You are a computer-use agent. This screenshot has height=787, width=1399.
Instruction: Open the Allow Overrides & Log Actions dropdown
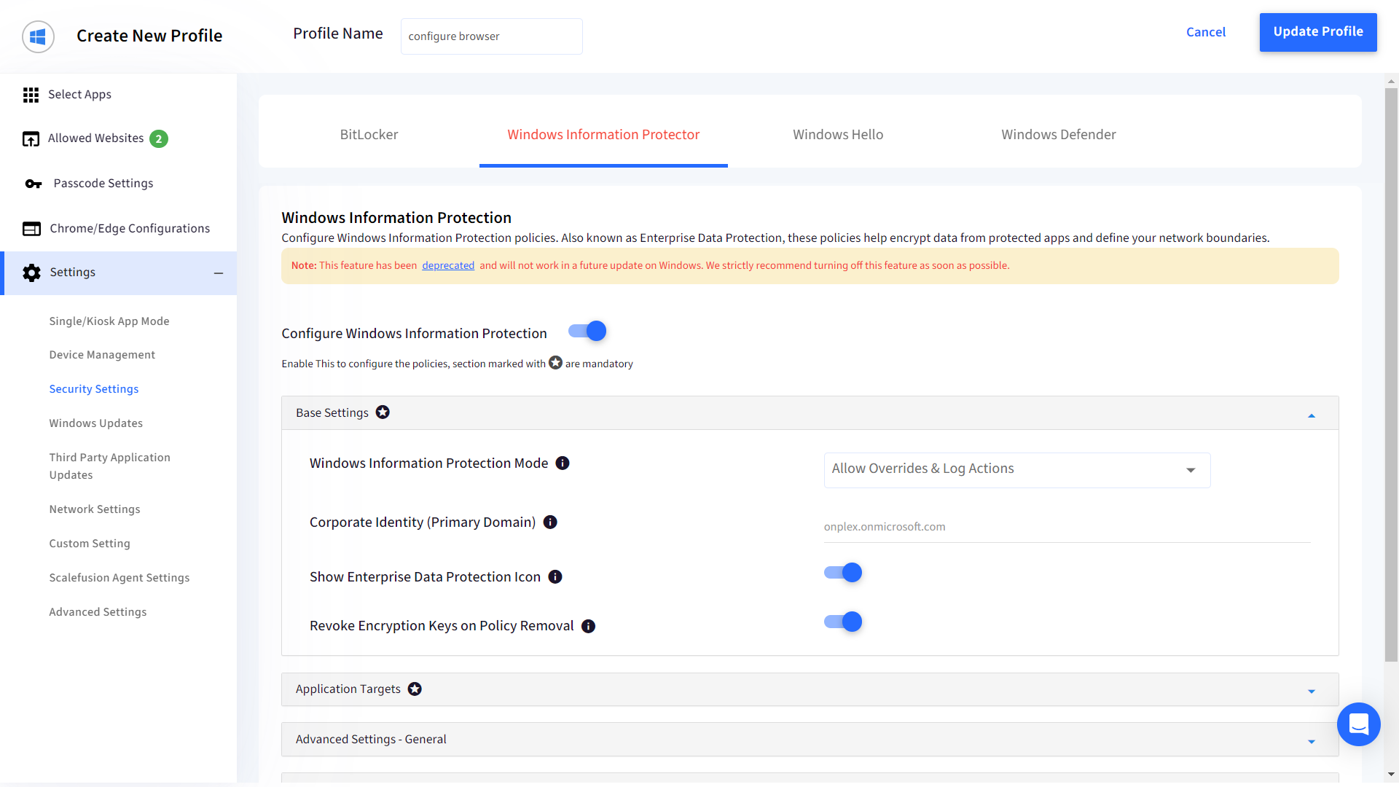1016,470
